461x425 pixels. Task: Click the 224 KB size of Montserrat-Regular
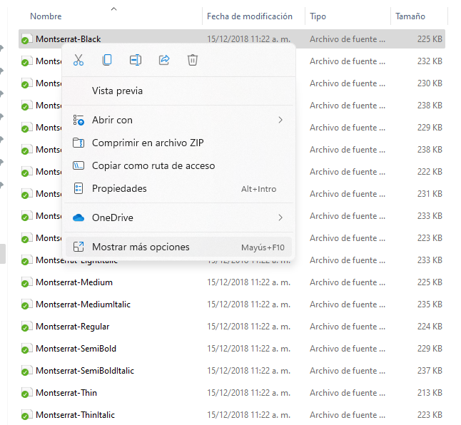click(430, 327)
